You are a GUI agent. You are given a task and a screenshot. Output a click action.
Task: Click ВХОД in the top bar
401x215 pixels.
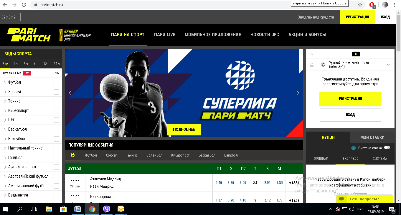385,17
